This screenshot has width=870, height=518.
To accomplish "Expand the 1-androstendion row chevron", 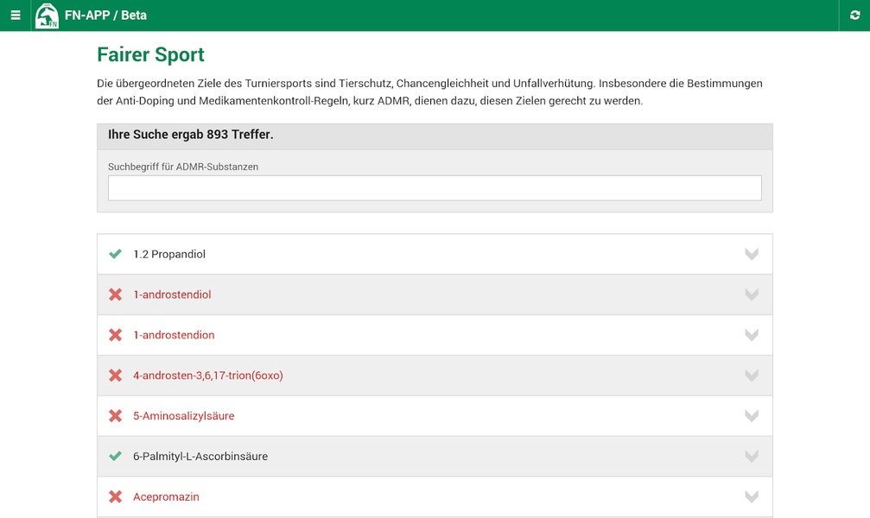I will pos(752,335).
